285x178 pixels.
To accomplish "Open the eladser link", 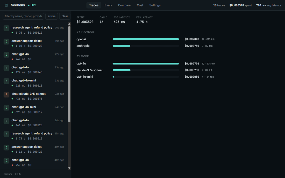I will 8,174.
